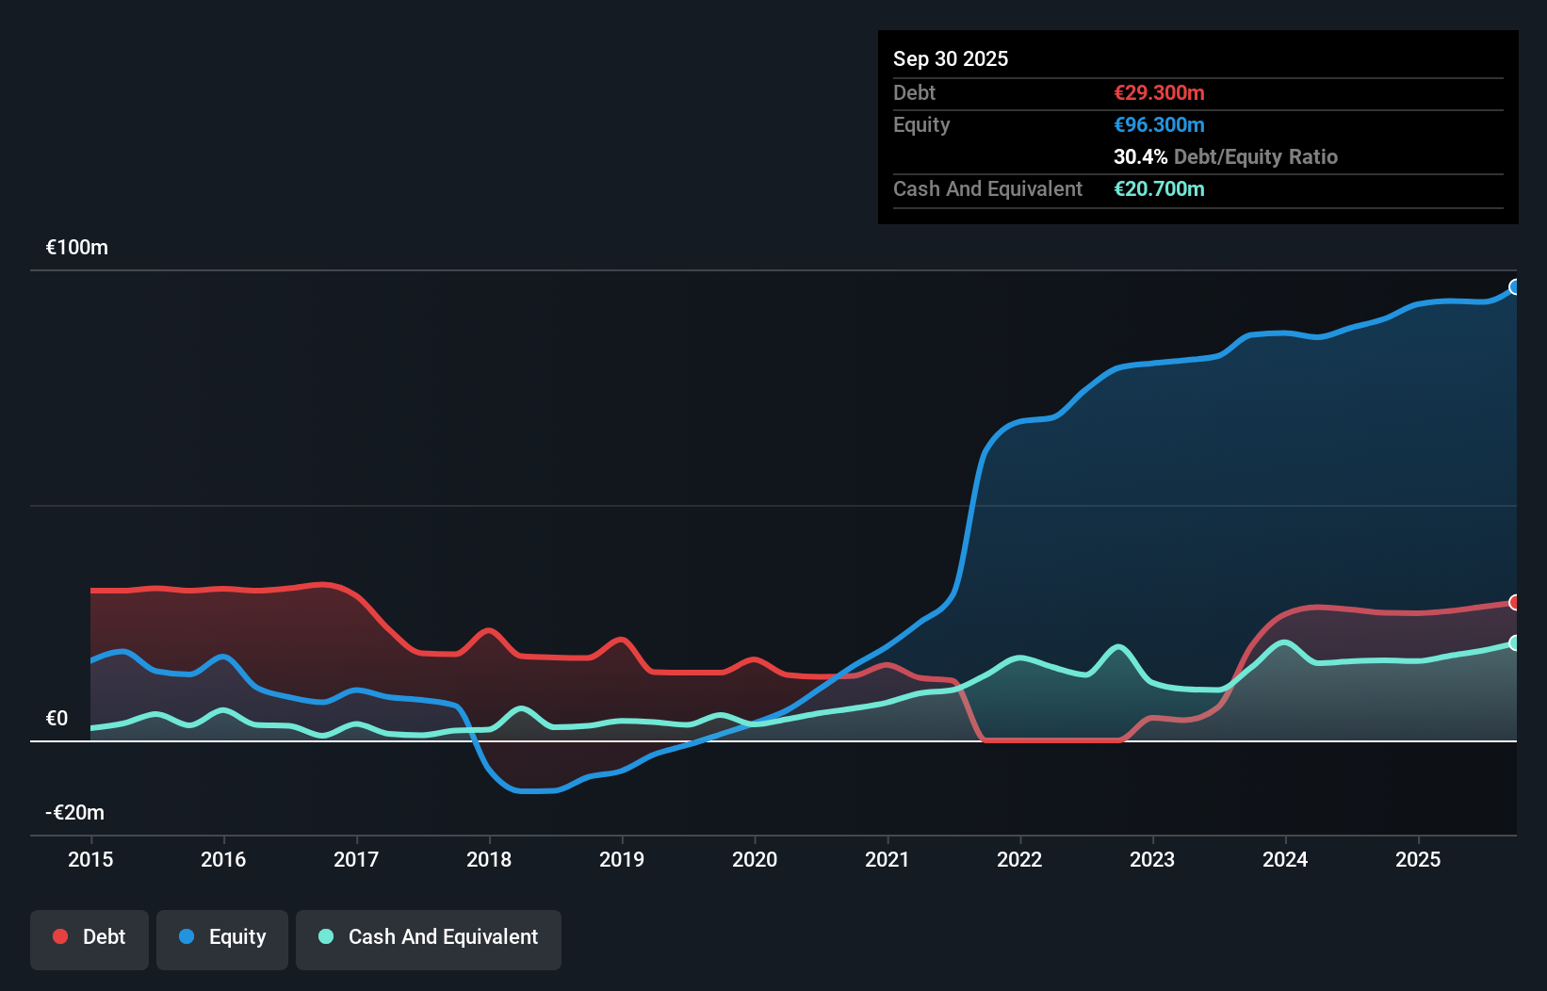This screenshot has width=1547, height=991.
Task: Select the blue Equity endpoint marker on chart
Action: 1514,287
